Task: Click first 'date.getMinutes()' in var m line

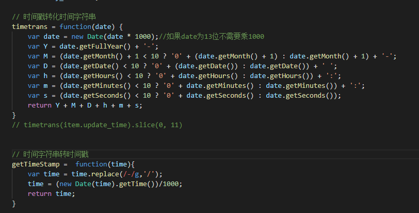Action: tap(97, 86)
